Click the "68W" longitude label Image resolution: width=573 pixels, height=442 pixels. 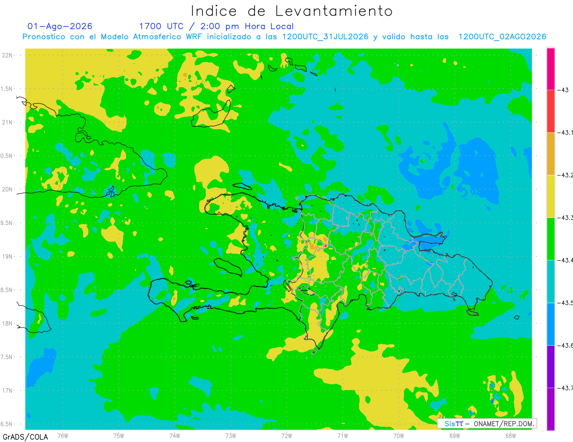click(510, 435)
